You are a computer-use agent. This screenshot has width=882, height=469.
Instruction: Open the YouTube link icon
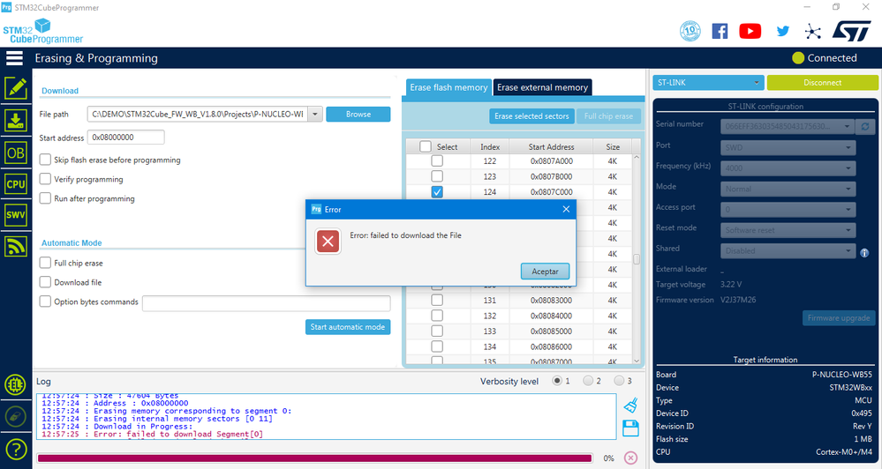[750, 31]
